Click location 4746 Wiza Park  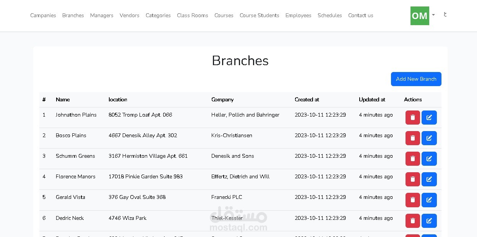(x=127, y=218)
